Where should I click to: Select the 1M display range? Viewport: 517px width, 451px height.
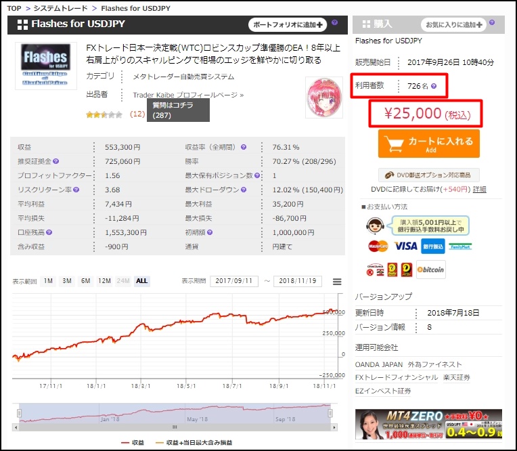(x=49, y=281)
